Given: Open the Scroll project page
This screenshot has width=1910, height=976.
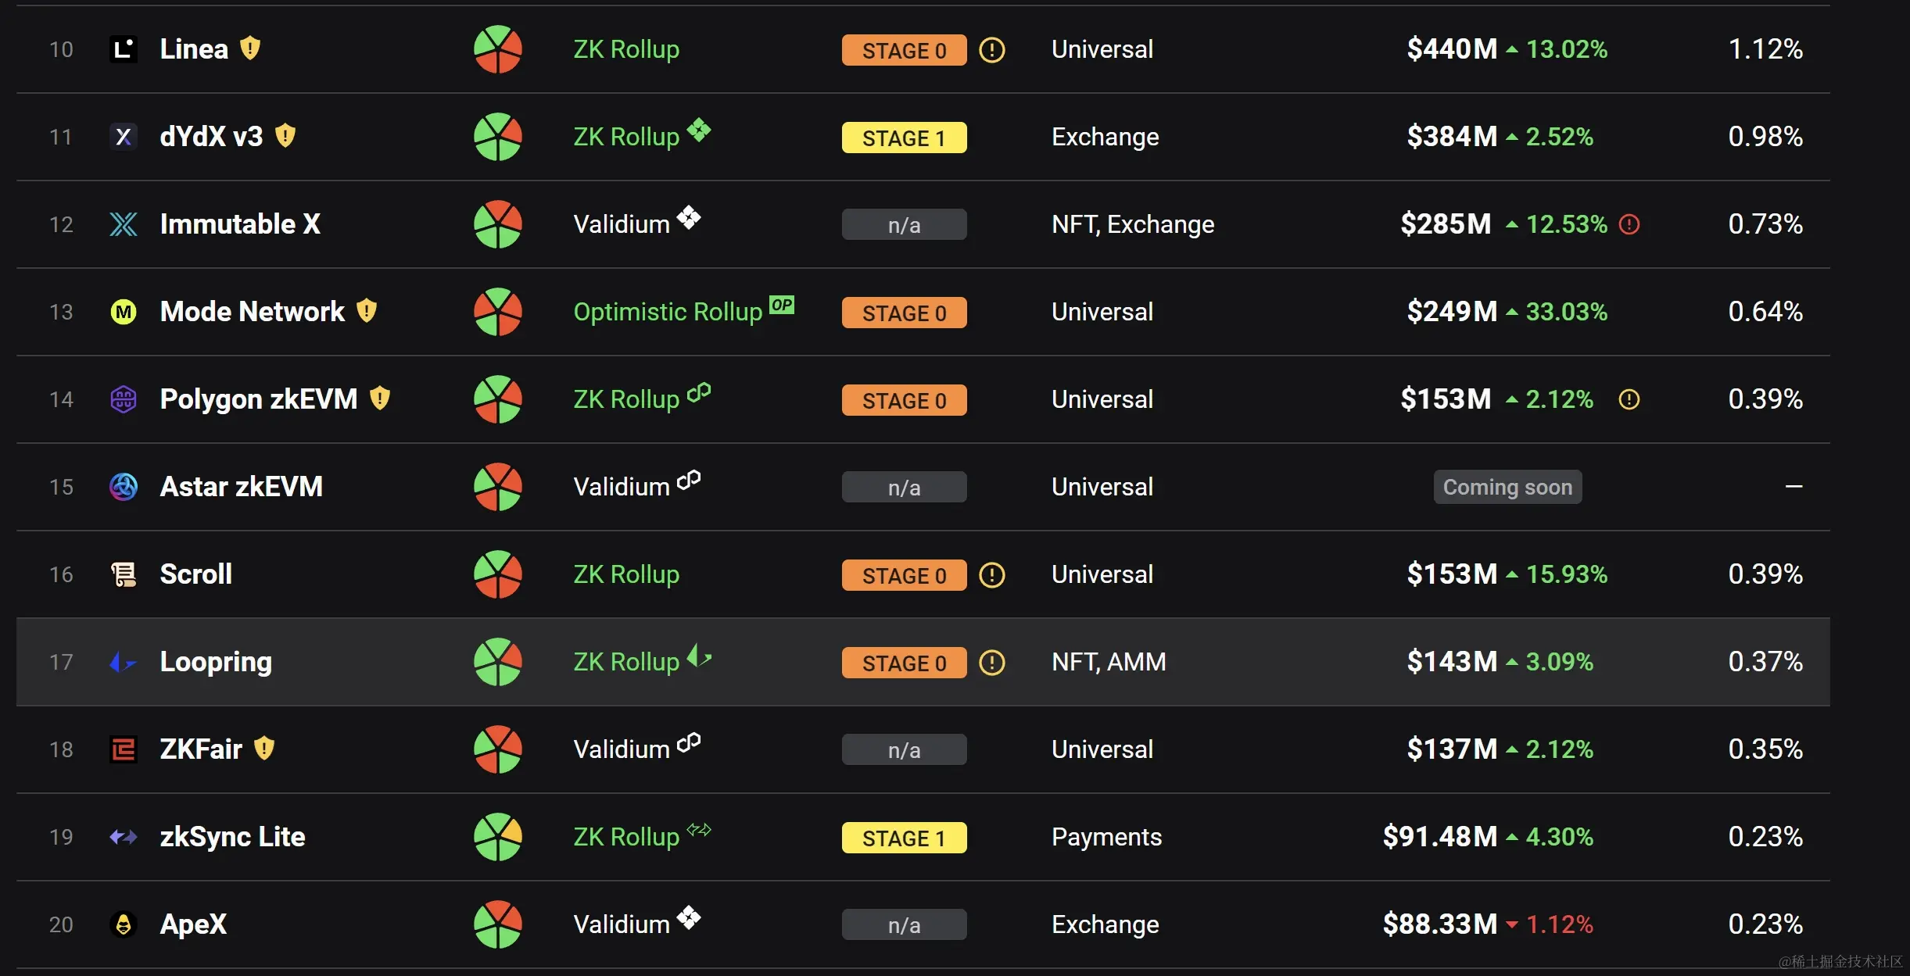Looking at the screenshot, I should 196,574.
